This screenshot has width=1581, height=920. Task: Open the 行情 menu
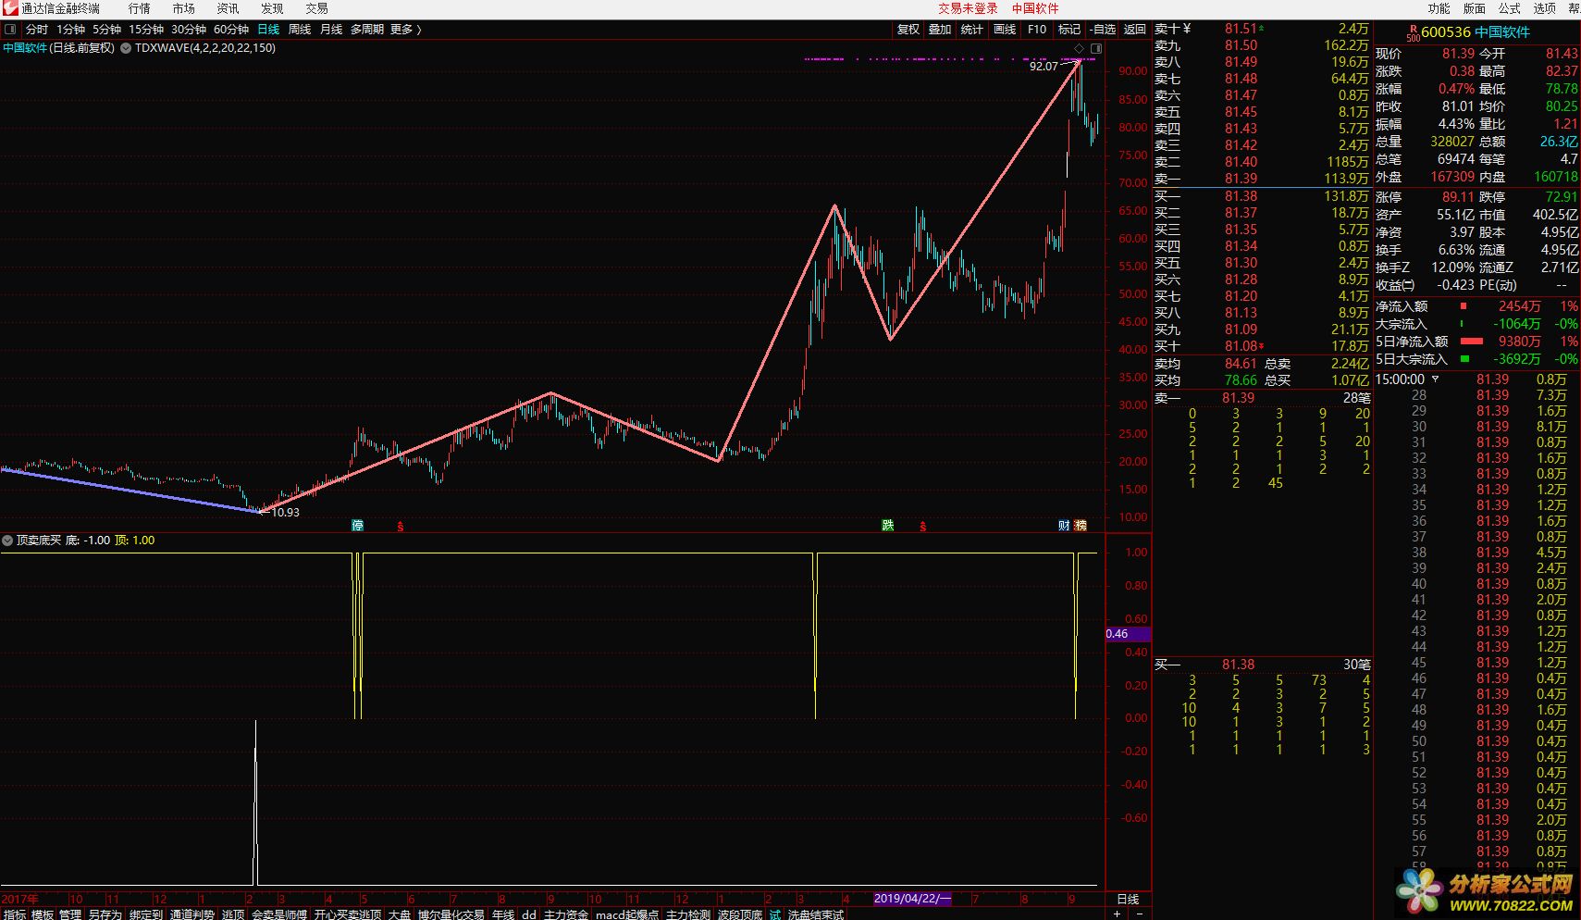(x=140, y=8)
